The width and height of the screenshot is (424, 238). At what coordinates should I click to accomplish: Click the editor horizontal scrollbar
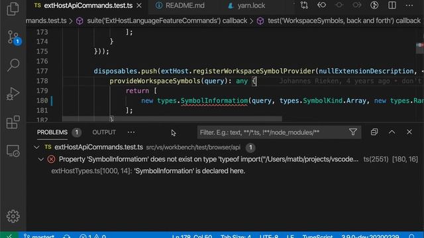(x=172, y=119)
